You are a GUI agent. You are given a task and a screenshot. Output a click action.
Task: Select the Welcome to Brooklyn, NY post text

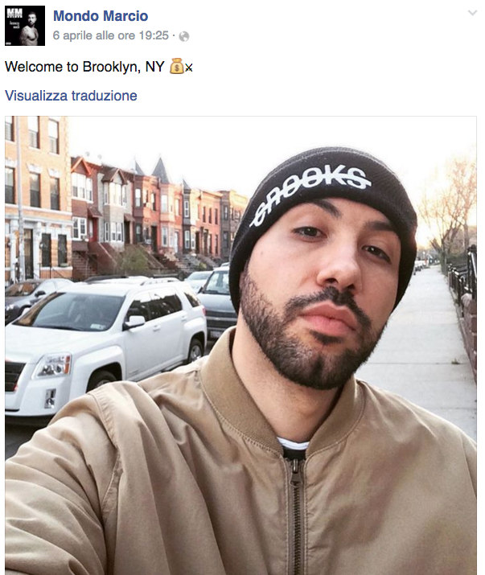(84, 67)
